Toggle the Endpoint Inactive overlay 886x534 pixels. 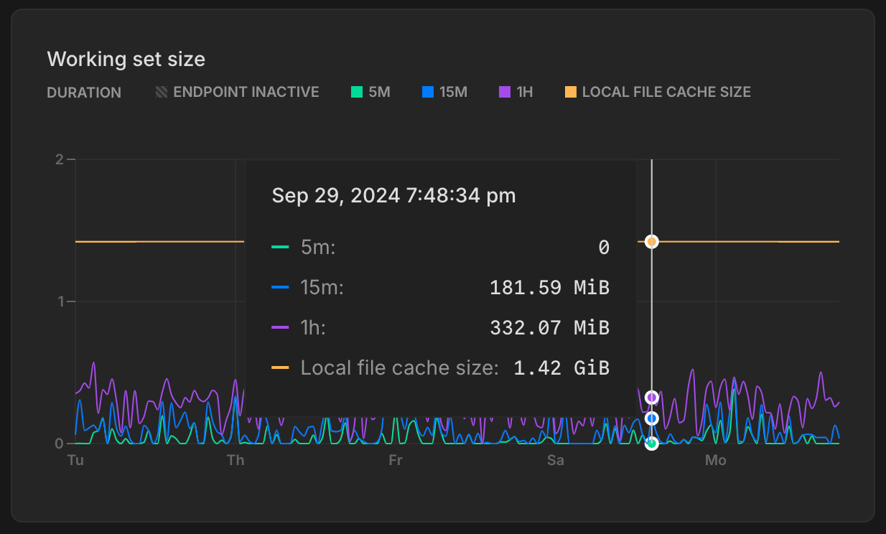236,92
